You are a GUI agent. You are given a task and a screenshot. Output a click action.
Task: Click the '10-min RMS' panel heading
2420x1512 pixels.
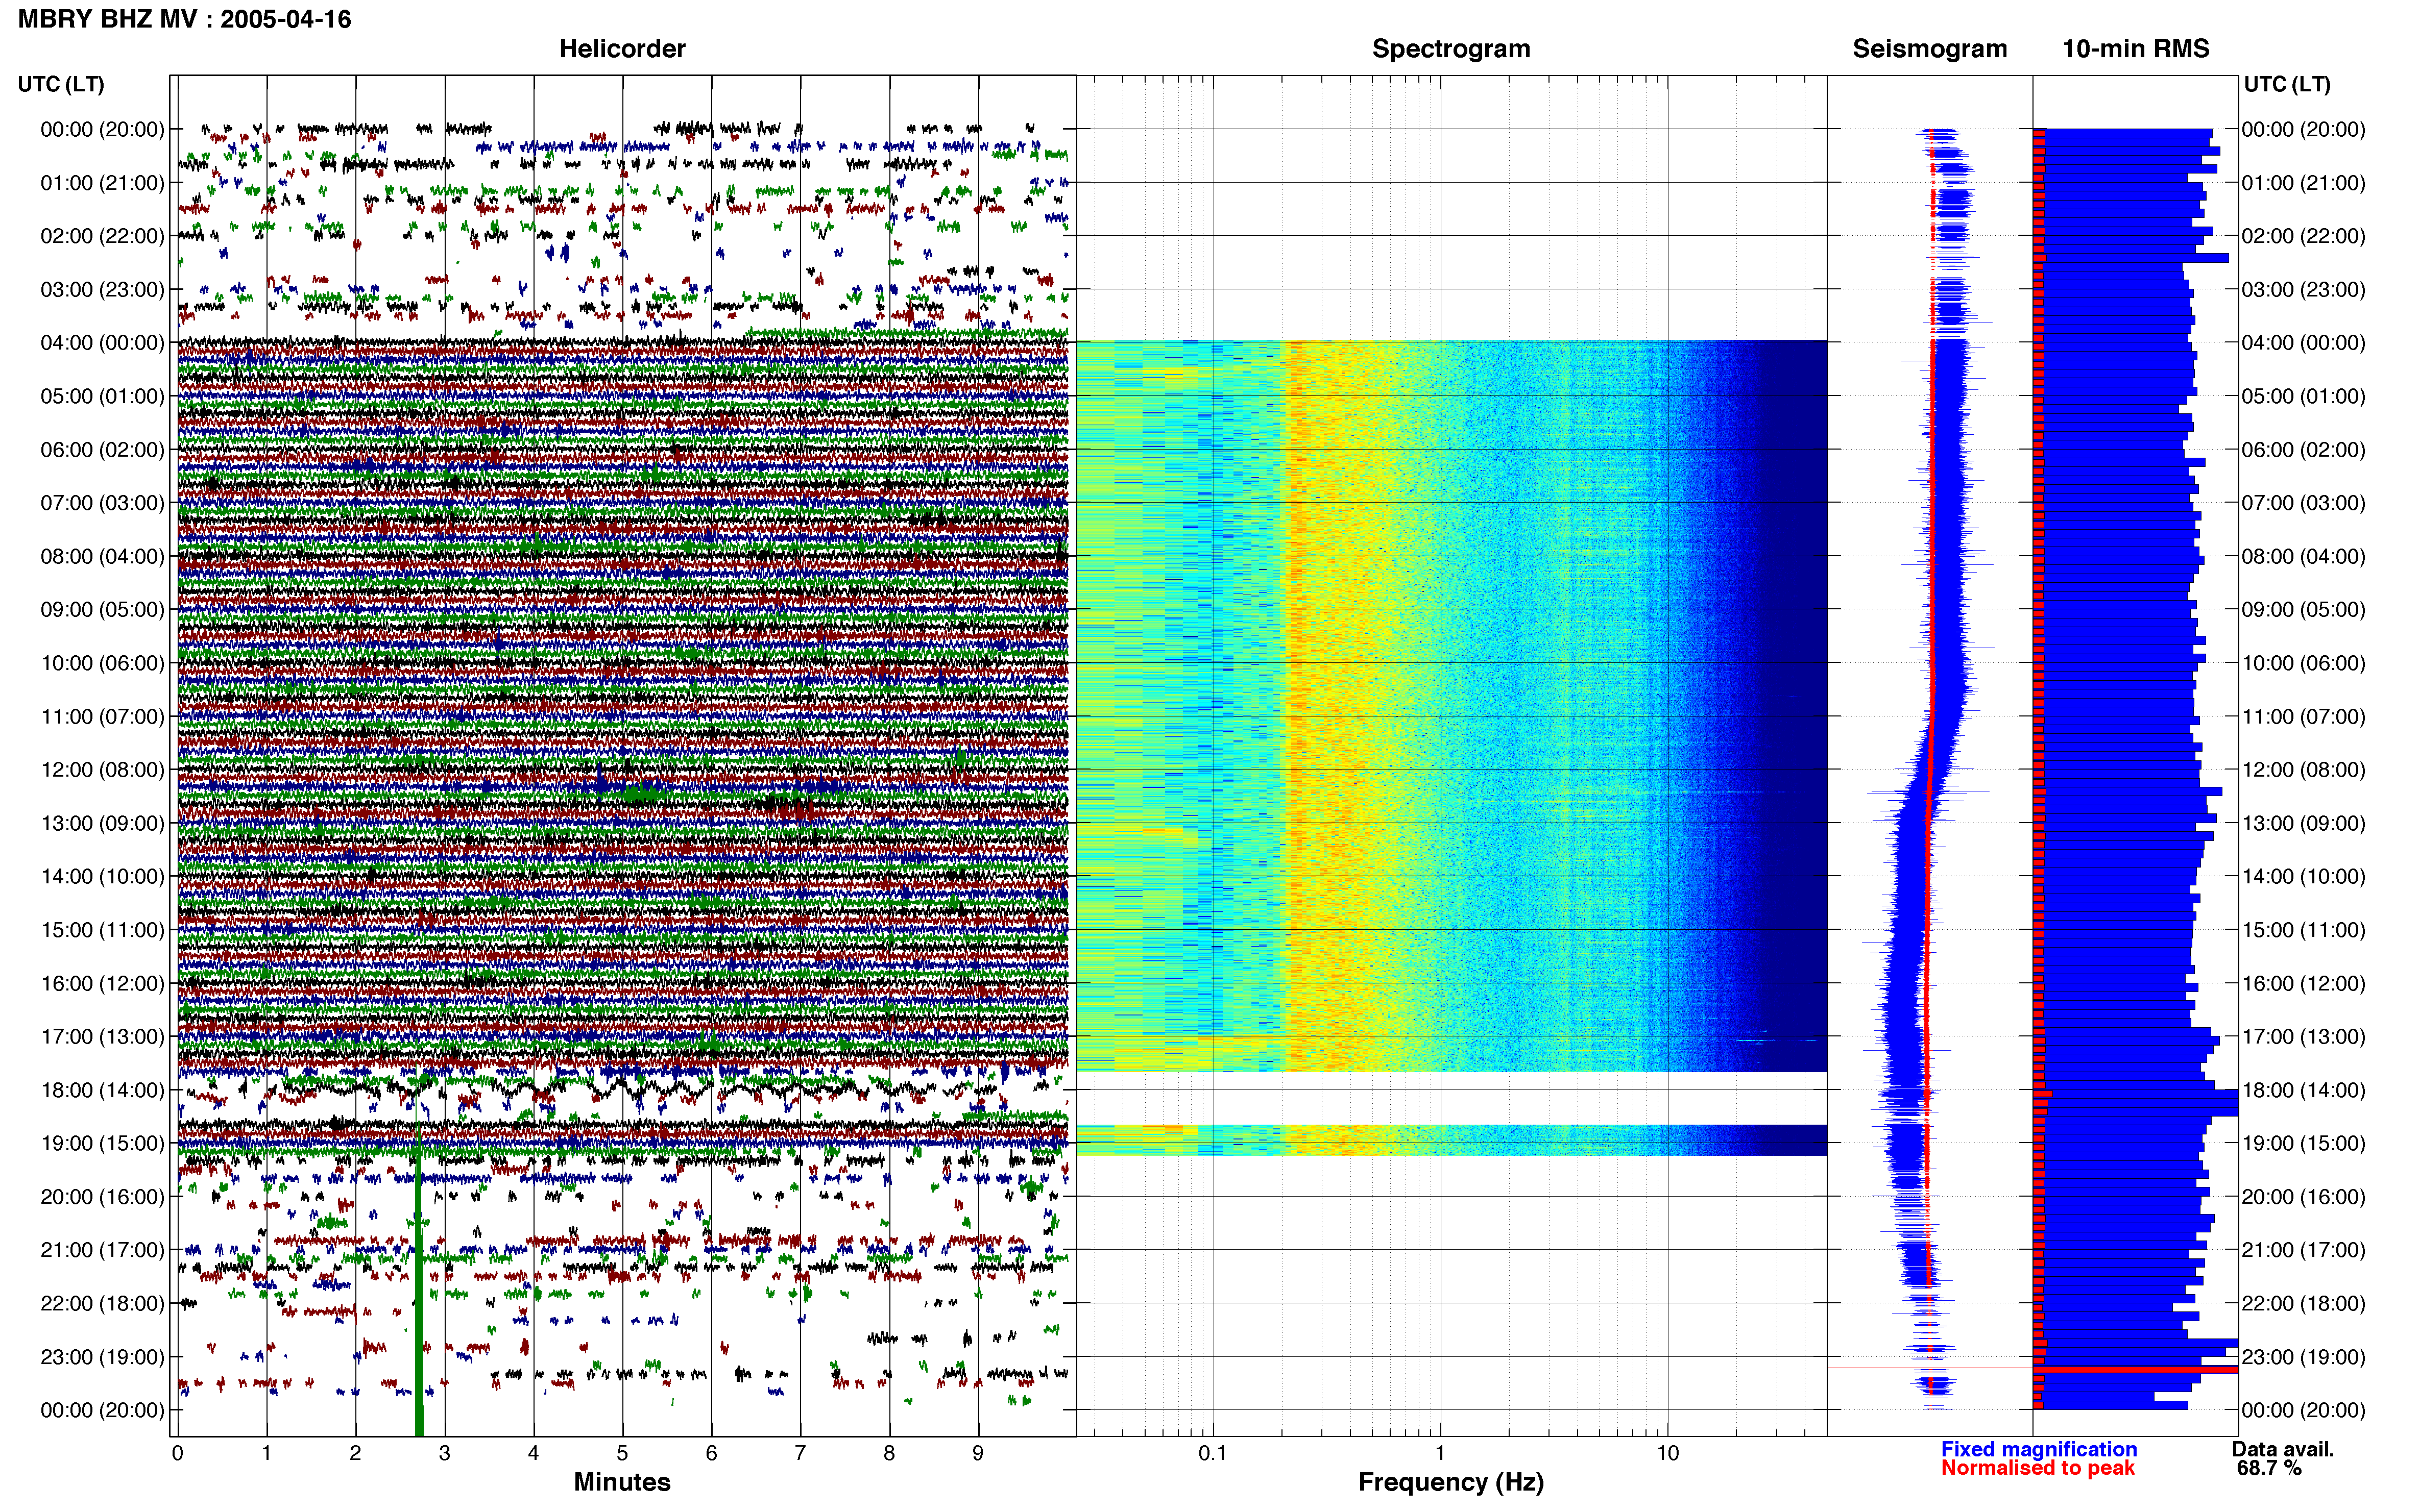pos(2135,49)
